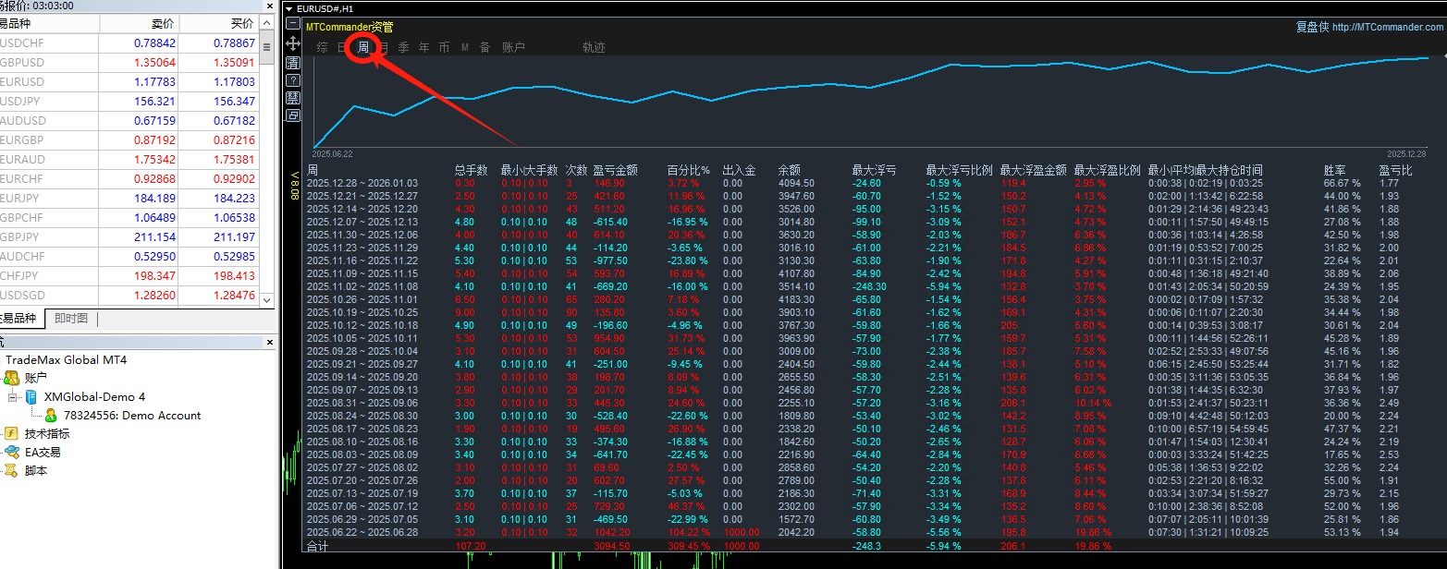Click the question mark help icon
Viewport: 1447px width, 569px height.
pos(293,80)
